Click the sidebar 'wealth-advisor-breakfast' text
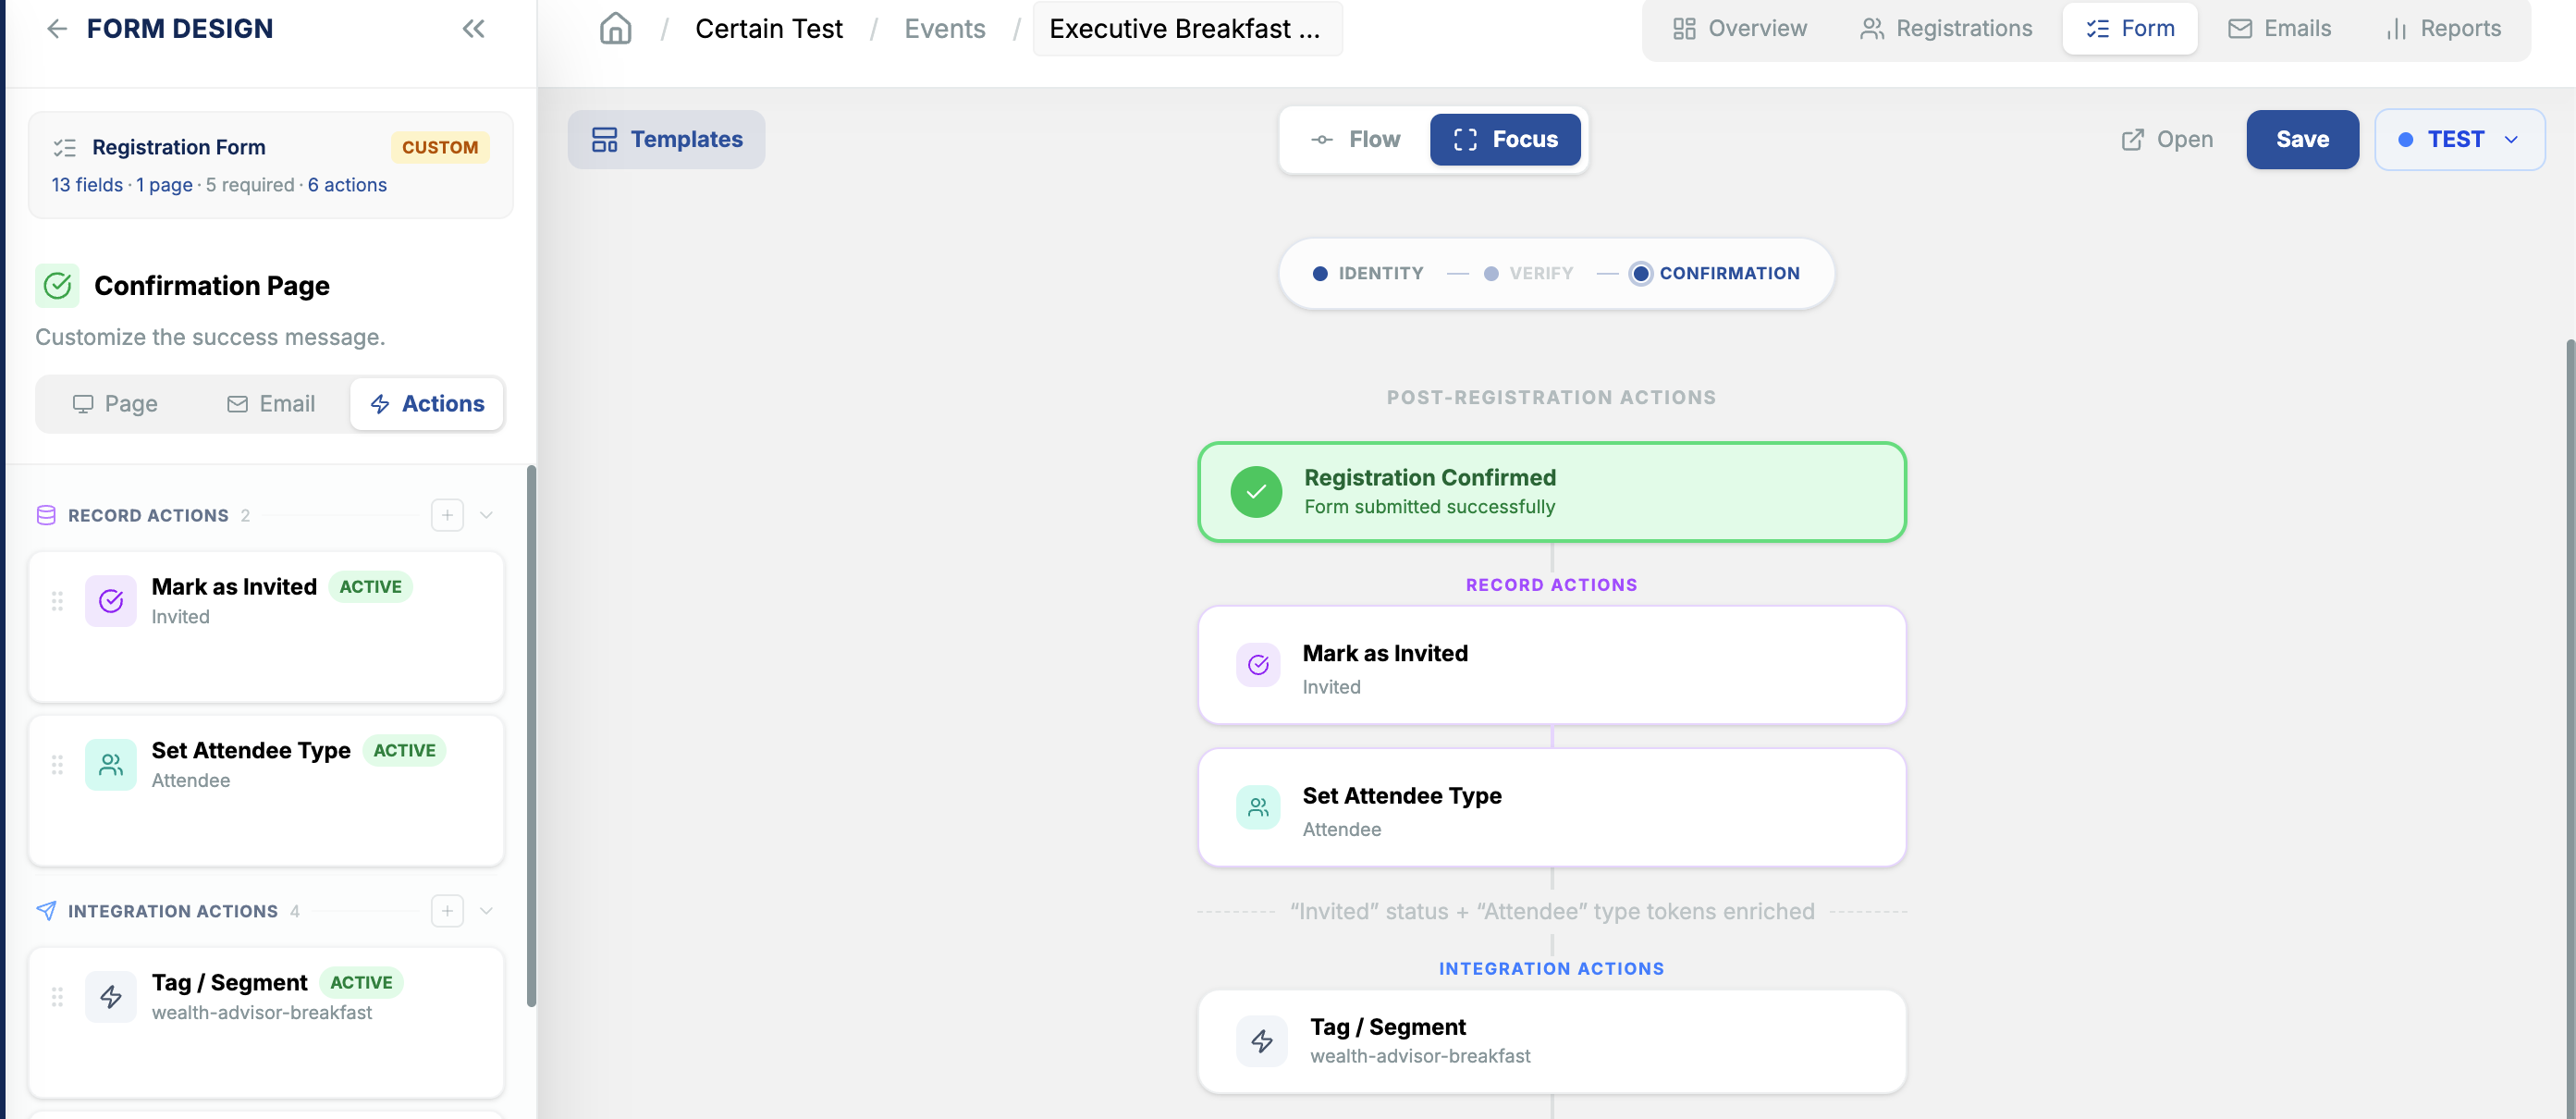This screenshot has height=1119, width=2576. [262, 1013]
